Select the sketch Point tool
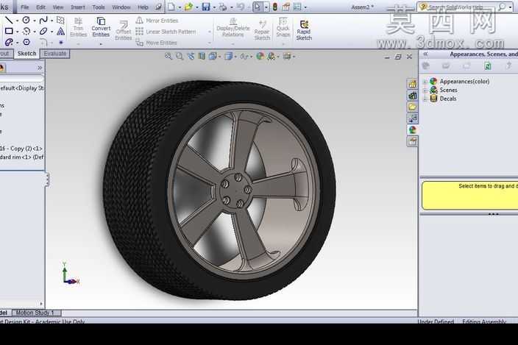Image resolution: width=518 pixels, height=345 pixels. (61, 42)
